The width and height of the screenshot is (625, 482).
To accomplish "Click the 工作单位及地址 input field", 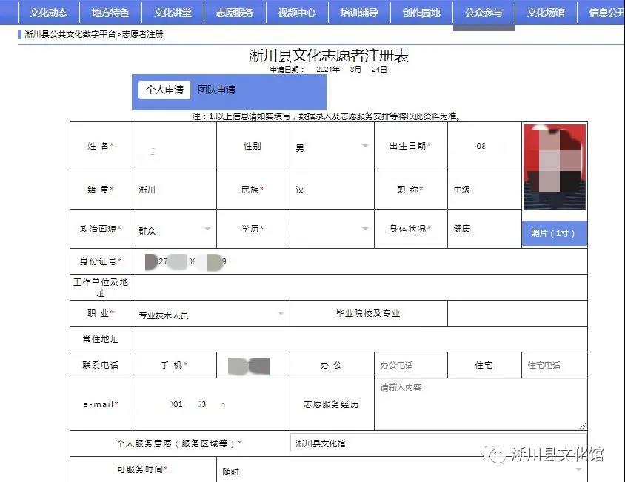I will tap(360, 287).
